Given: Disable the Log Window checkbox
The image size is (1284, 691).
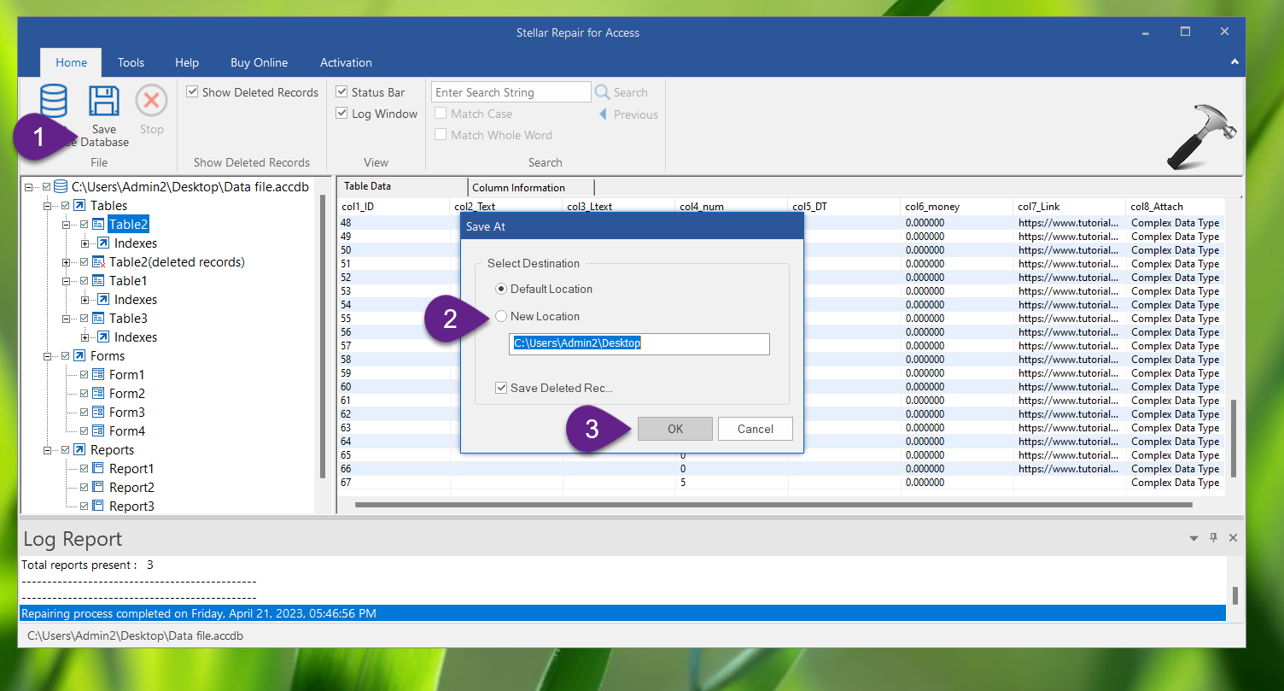Looking at the screenshot, I should point(341,114).
